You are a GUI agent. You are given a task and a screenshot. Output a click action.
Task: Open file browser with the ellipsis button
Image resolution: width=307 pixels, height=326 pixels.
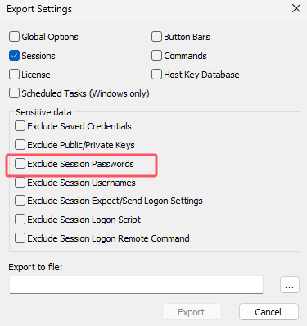[x=290, y=285]
